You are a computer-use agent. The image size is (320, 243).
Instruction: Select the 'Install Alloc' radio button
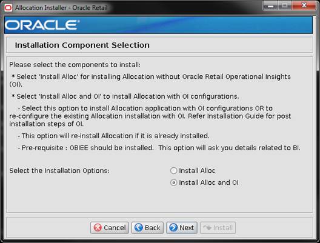point(173,170)
